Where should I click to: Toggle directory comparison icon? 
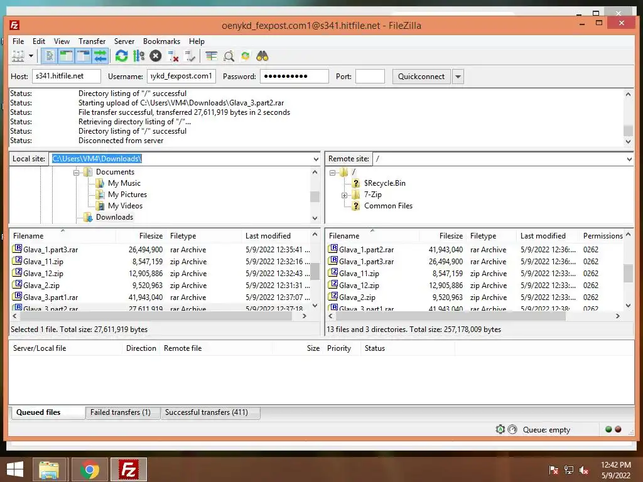pyautogui.click(x=229, y=56)
